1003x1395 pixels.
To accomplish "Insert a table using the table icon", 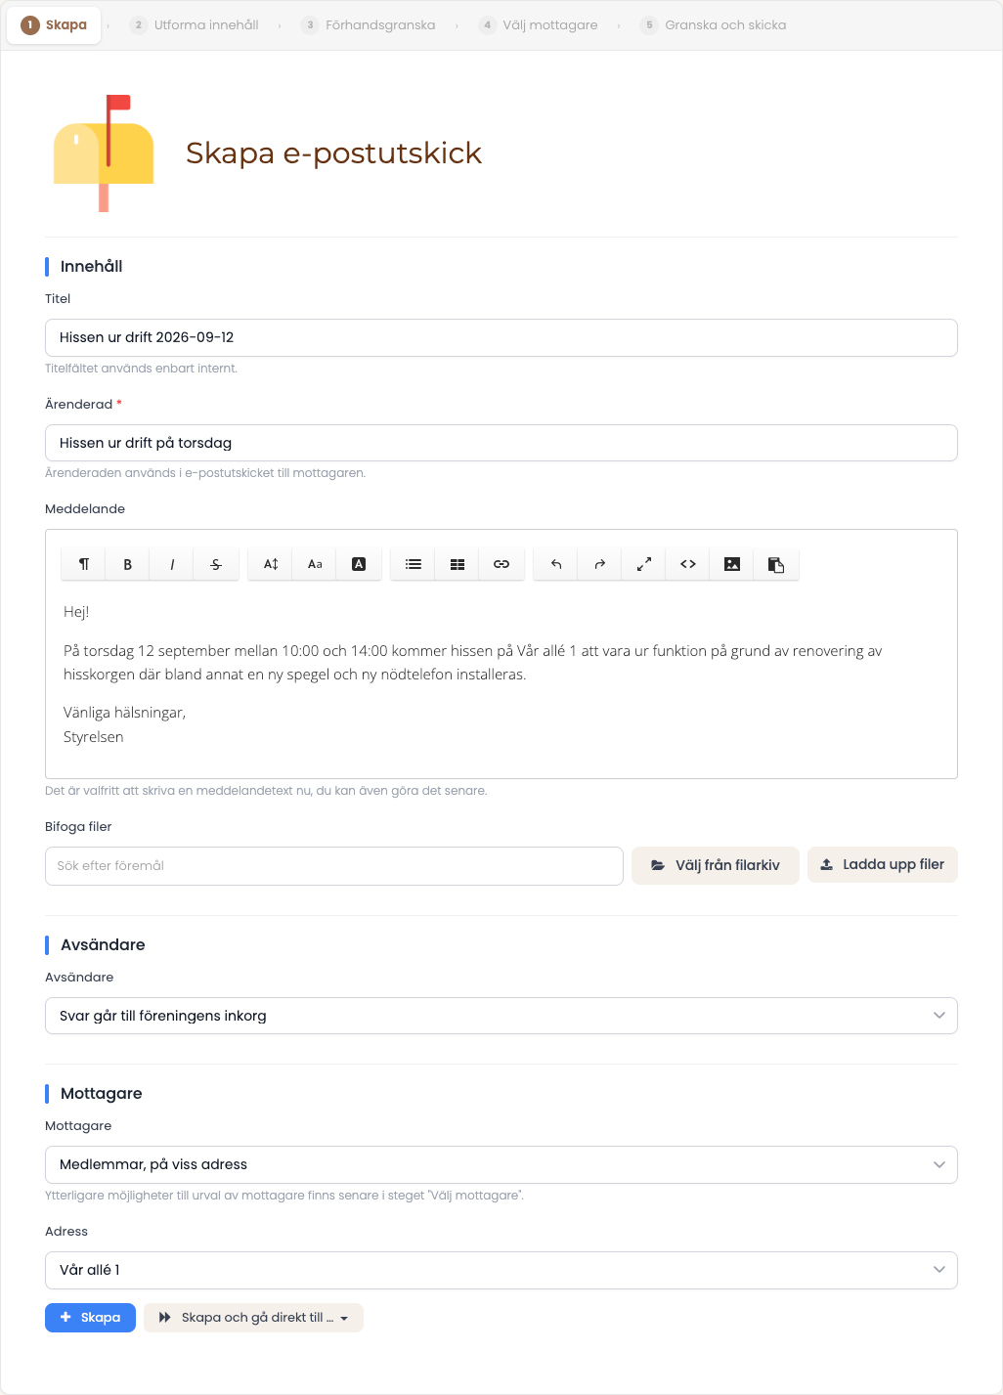I will point(458,564).
